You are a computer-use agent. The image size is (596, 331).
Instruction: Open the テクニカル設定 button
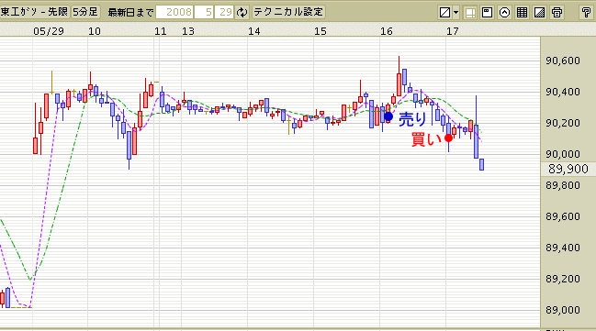pos(288,12)
